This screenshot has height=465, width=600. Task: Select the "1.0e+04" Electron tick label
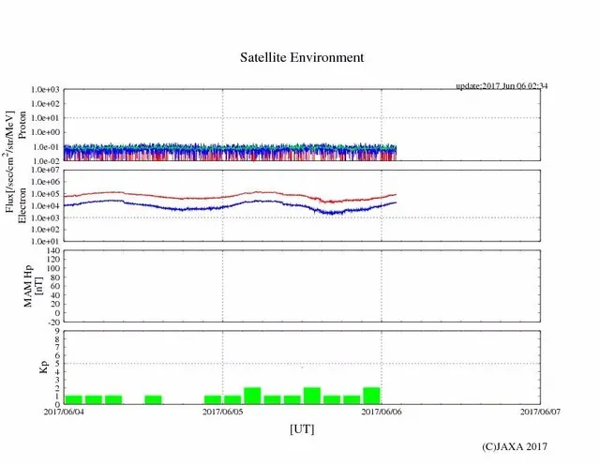pyautogui.click(x=46, y=206)
